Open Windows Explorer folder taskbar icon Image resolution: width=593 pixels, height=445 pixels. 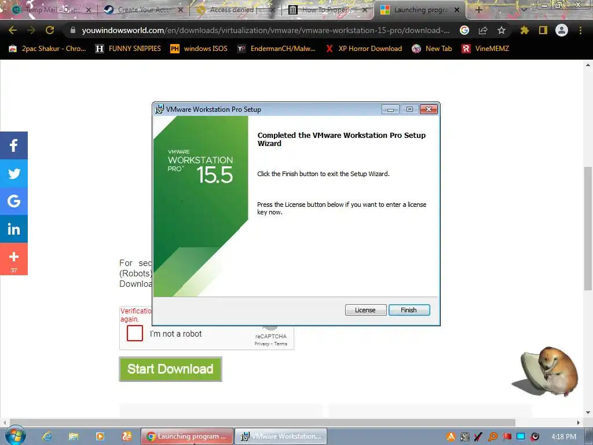74,436
